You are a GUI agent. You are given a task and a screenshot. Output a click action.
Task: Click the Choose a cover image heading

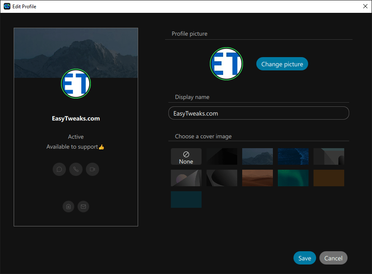click(203, 137)
